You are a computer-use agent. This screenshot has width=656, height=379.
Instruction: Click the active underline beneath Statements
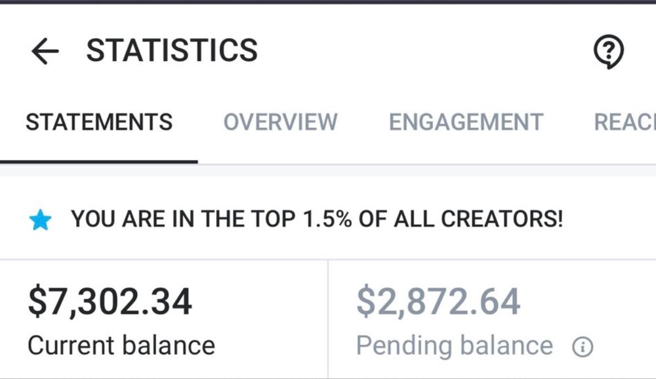(99, 161)
